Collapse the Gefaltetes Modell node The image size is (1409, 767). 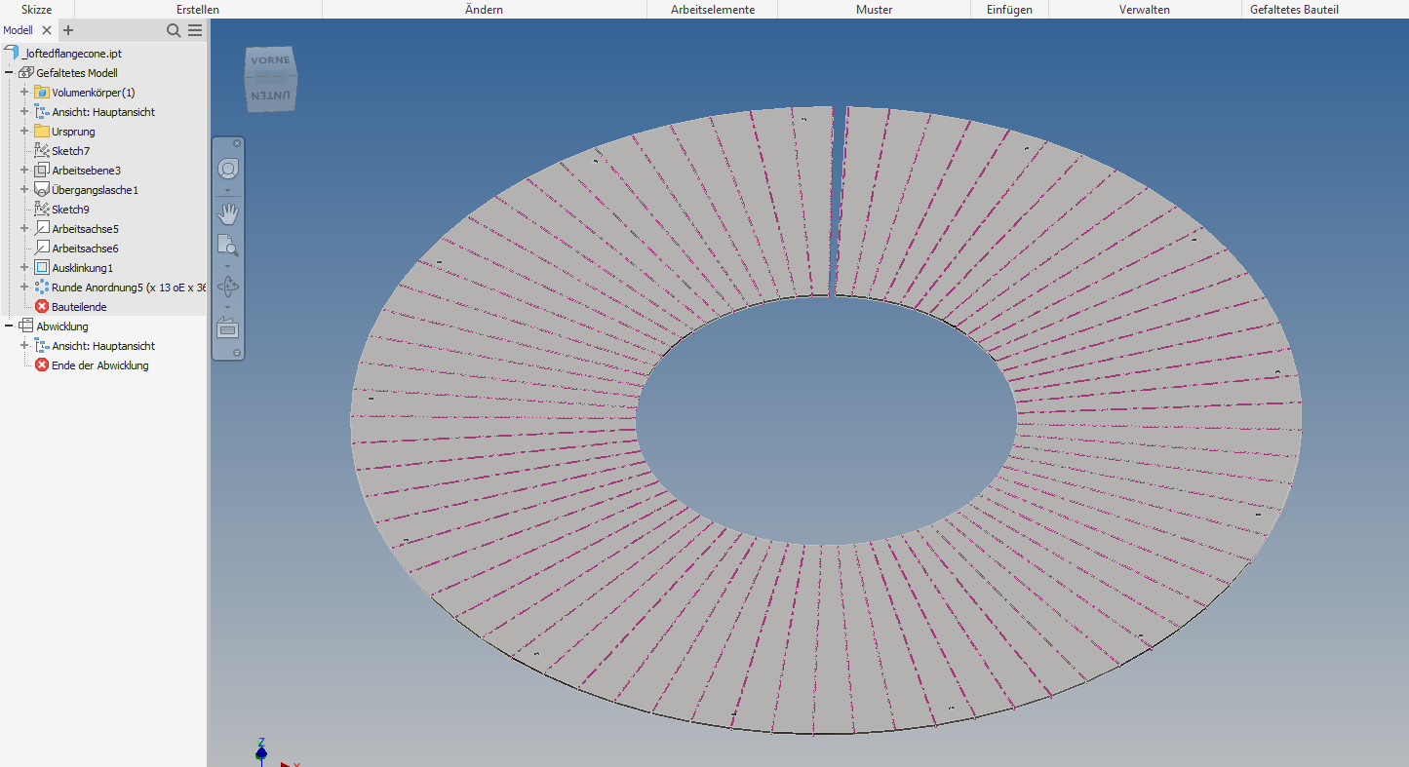pos(8,72)
